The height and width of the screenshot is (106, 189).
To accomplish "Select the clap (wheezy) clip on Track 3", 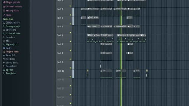I will (x=120, y=12).
